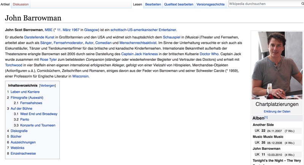
Task: Click the John Barrowman album title in charts
Action: click(266, 149)
